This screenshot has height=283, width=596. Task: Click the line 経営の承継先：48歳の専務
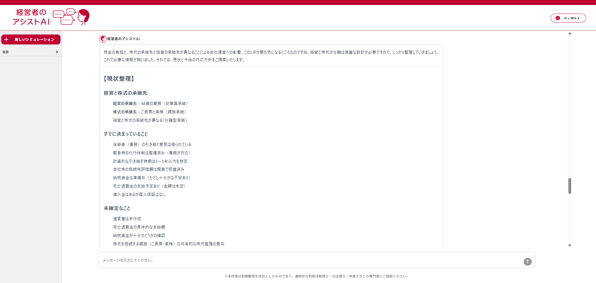(x=151, y=103)
